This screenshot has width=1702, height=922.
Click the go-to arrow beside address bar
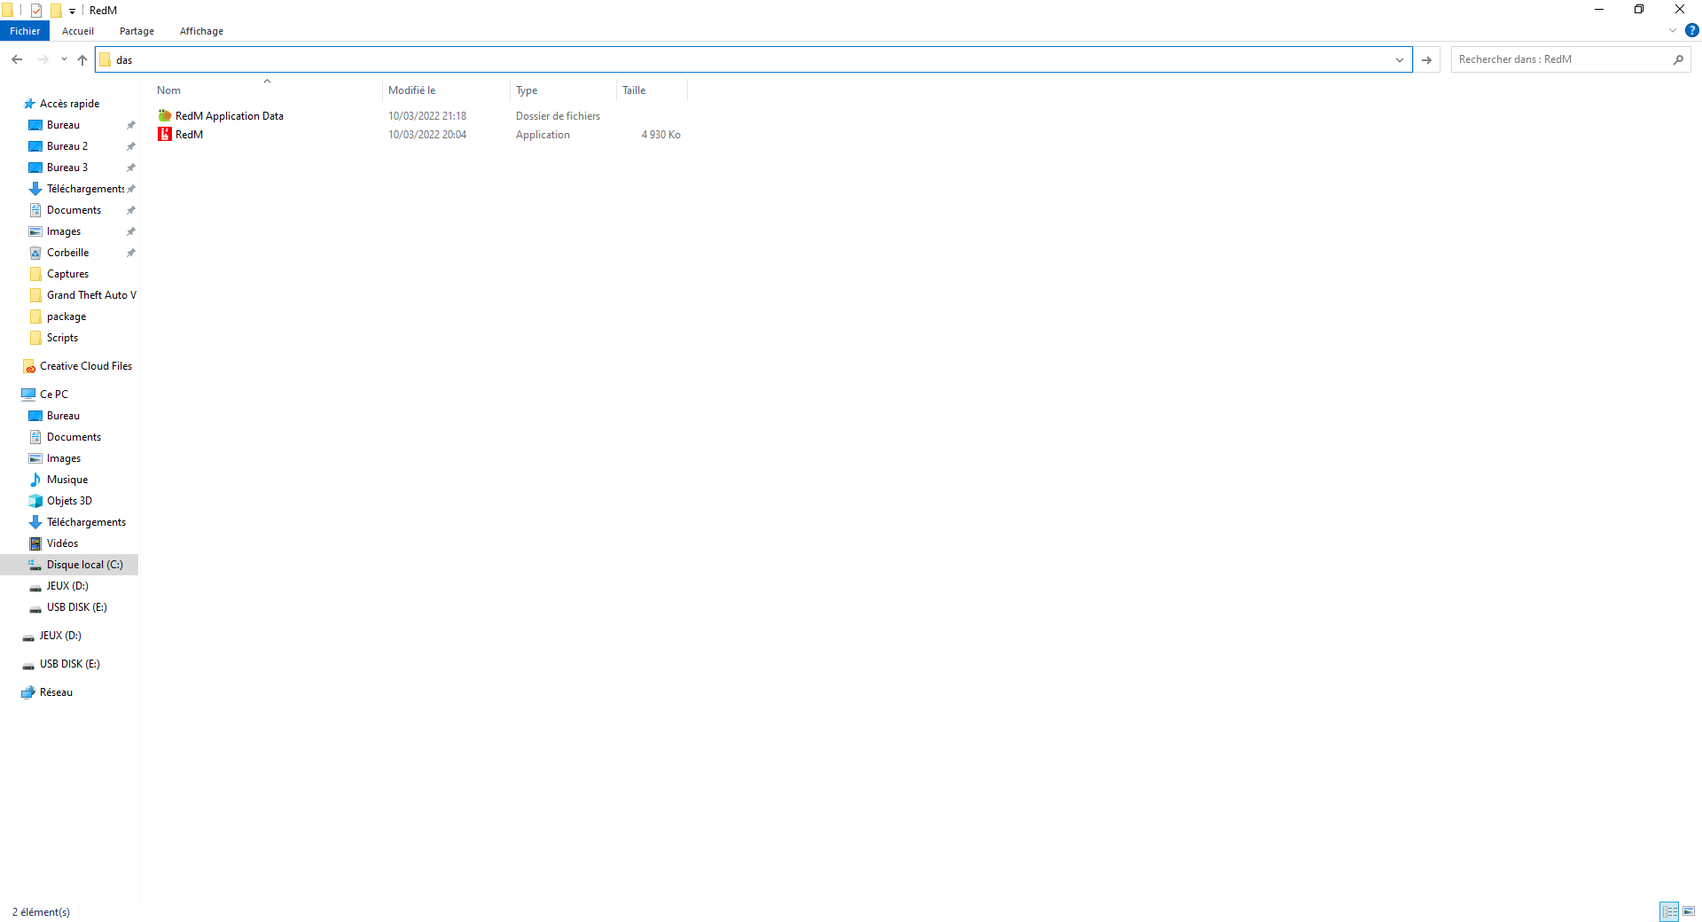pyautogui.click(x=1426, y=59)
